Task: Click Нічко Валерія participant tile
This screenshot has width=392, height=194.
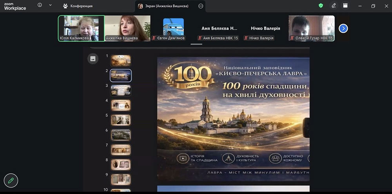Action: coord(265,28)
